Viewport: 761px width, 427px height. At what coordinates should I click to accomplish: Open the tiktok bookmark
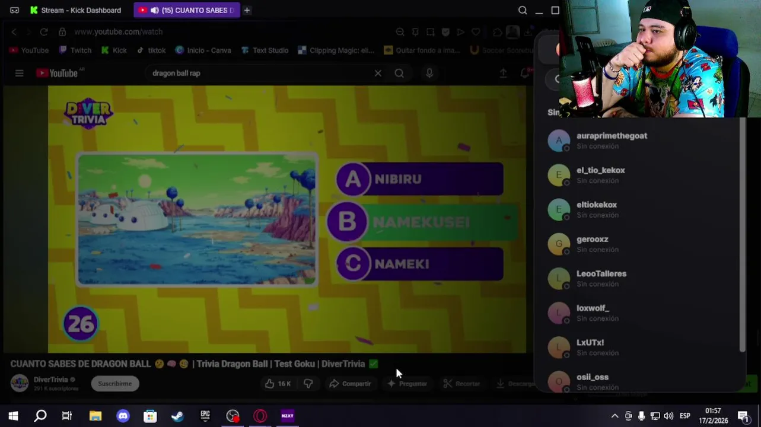151,50
